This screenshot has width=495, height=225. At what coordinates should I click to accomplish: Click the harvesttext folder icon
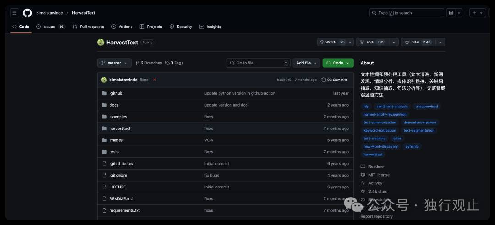[x=104, y=128]
